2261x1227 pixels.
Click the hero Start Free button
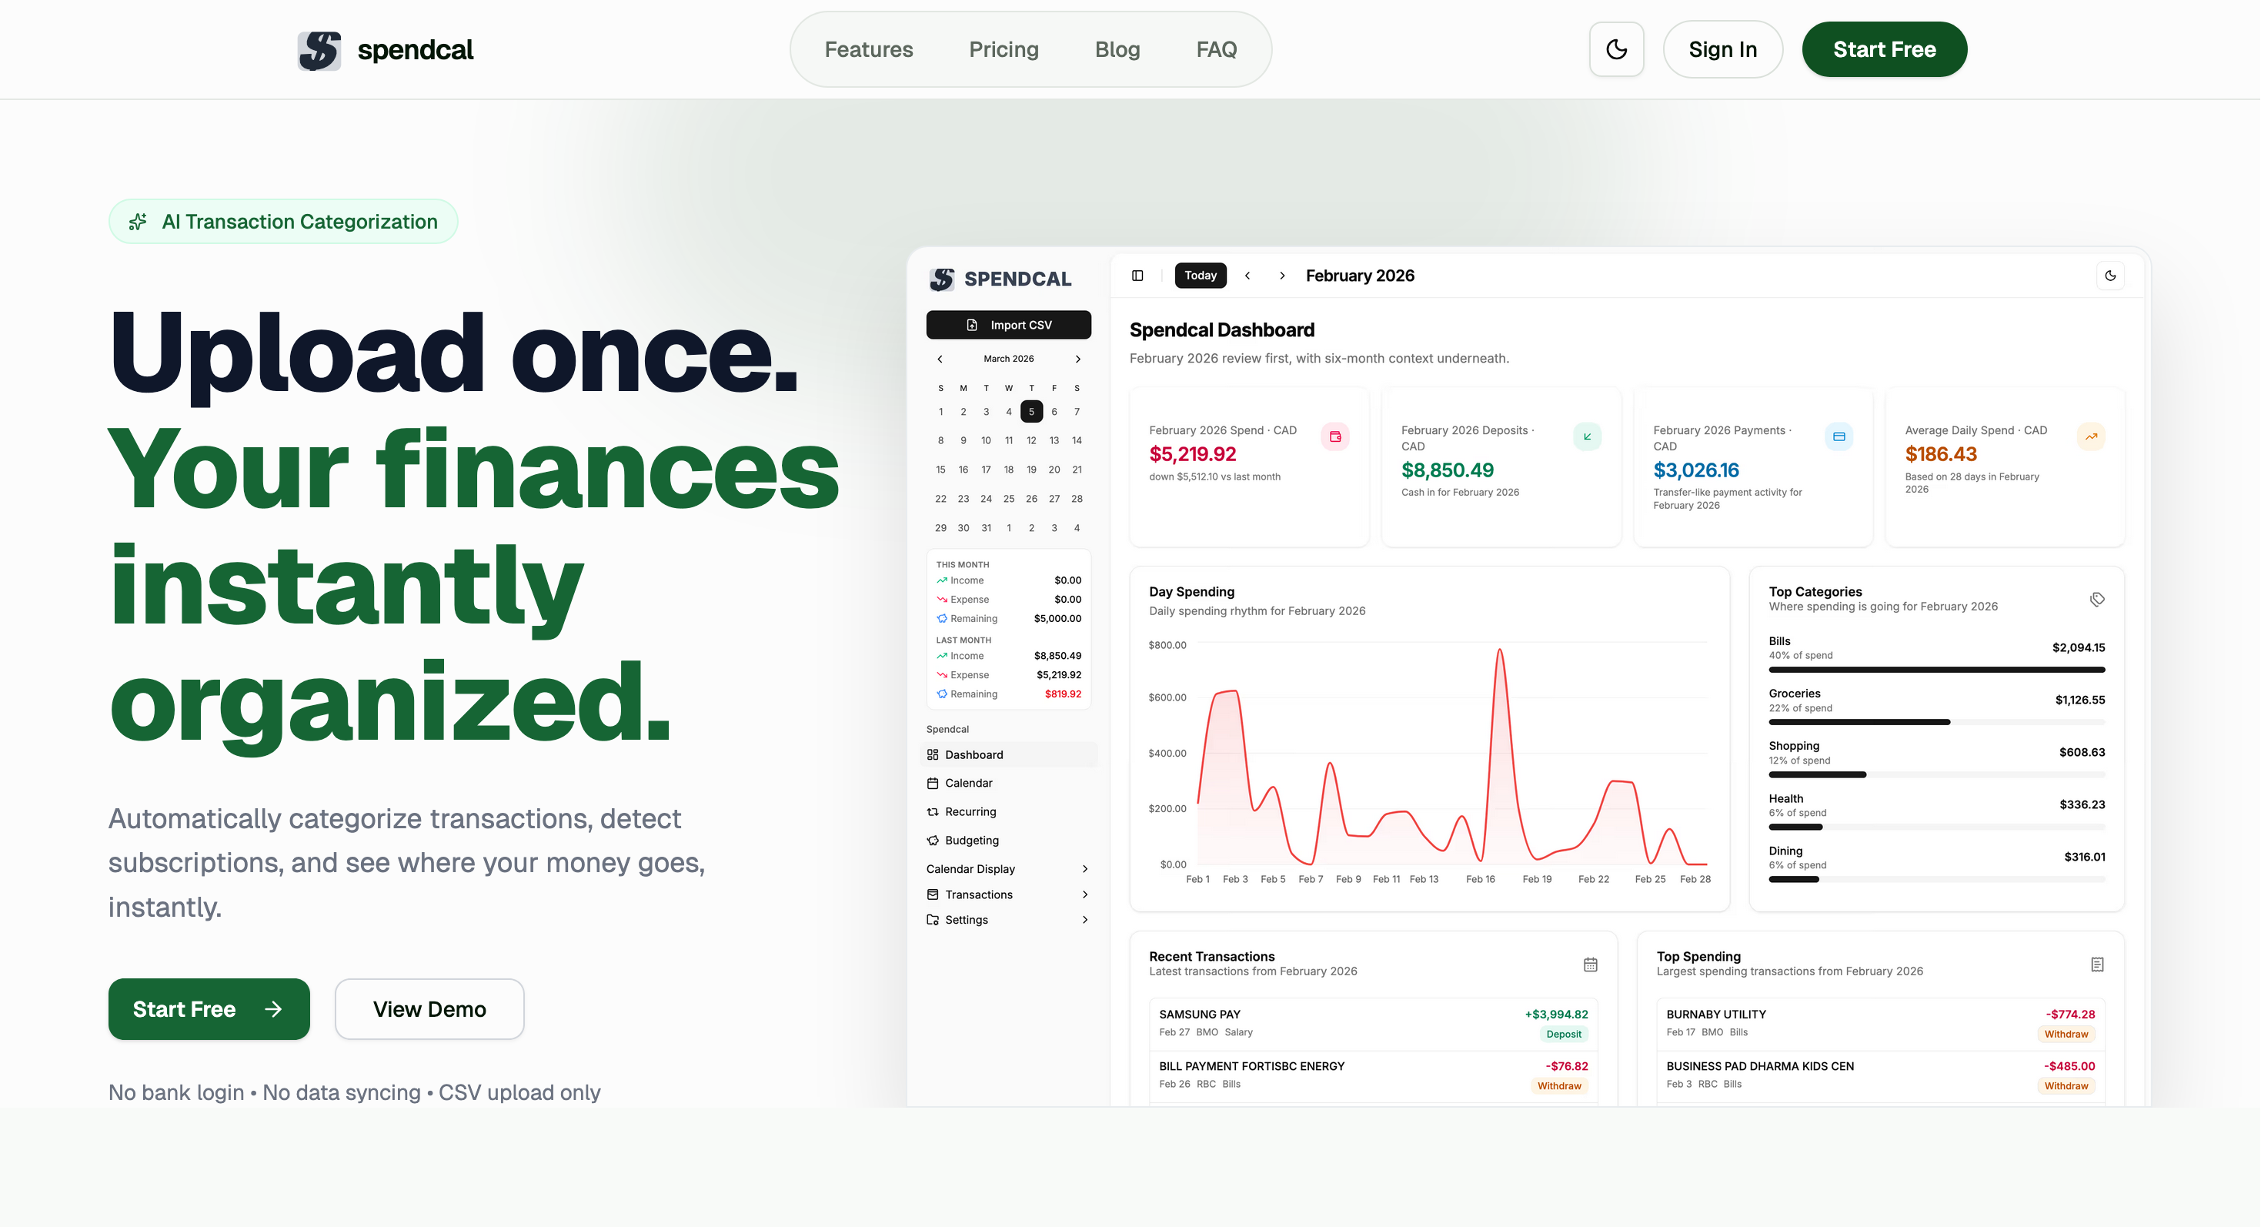tap(209, 1009)
